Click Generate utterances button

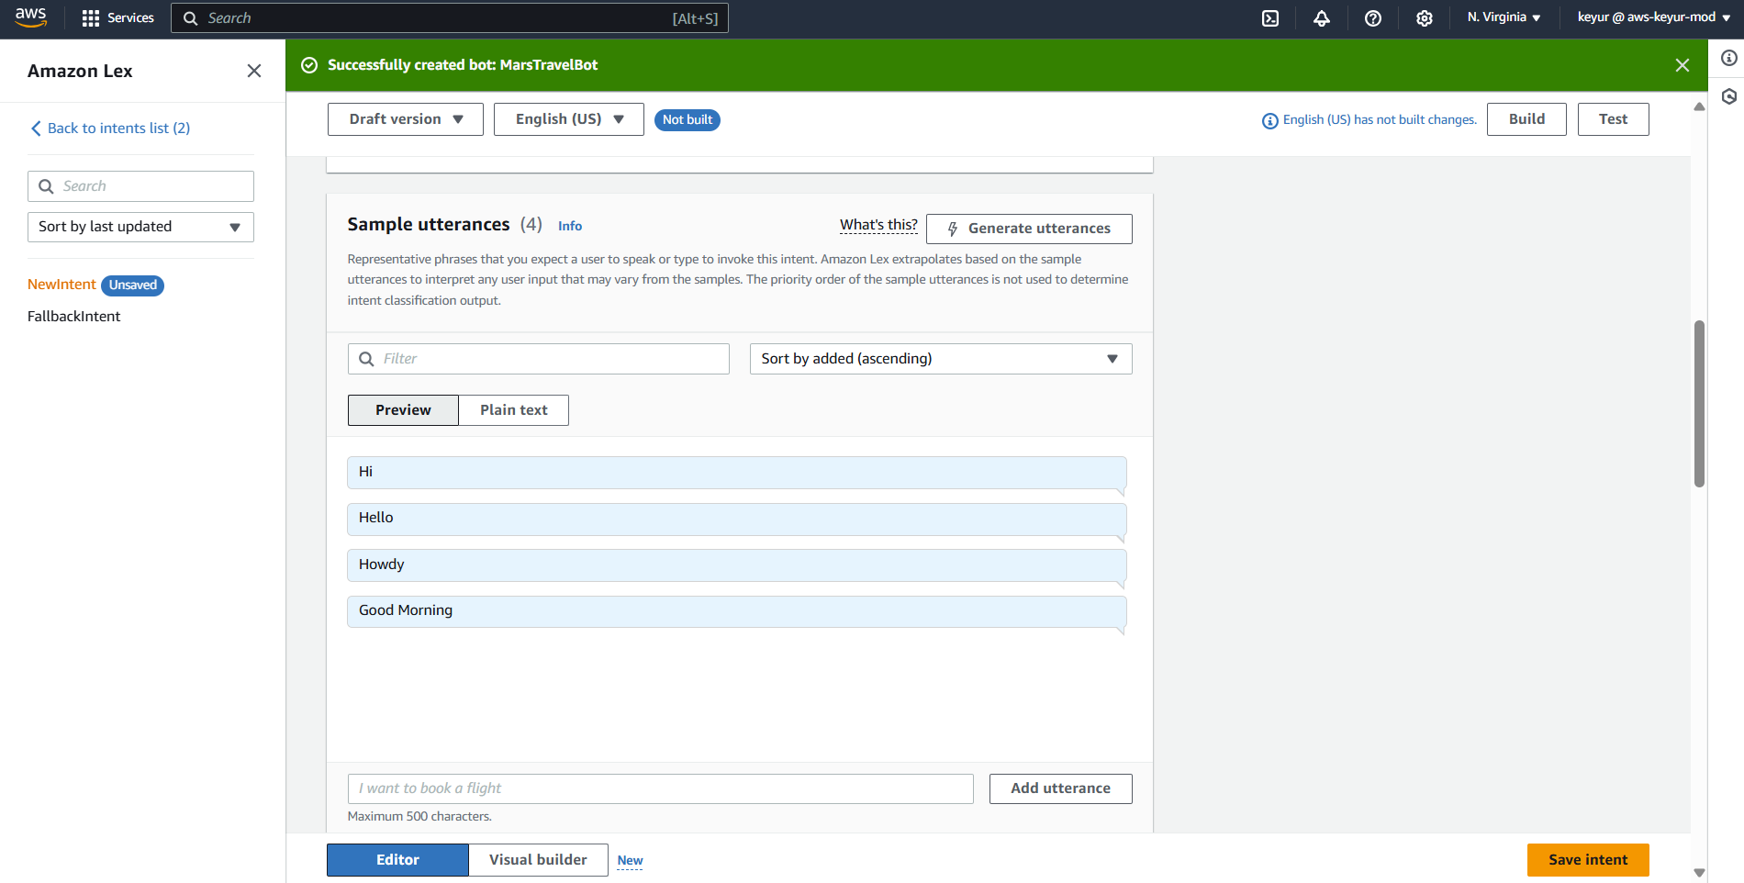(x=1029, y=229)
